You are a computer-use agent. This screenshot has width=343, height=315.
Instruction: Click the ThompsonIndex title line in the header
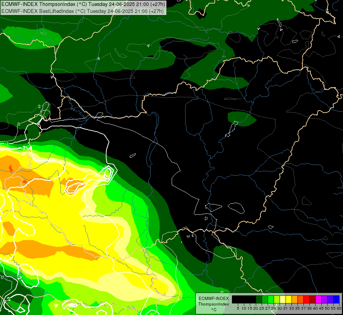[83, 4]
